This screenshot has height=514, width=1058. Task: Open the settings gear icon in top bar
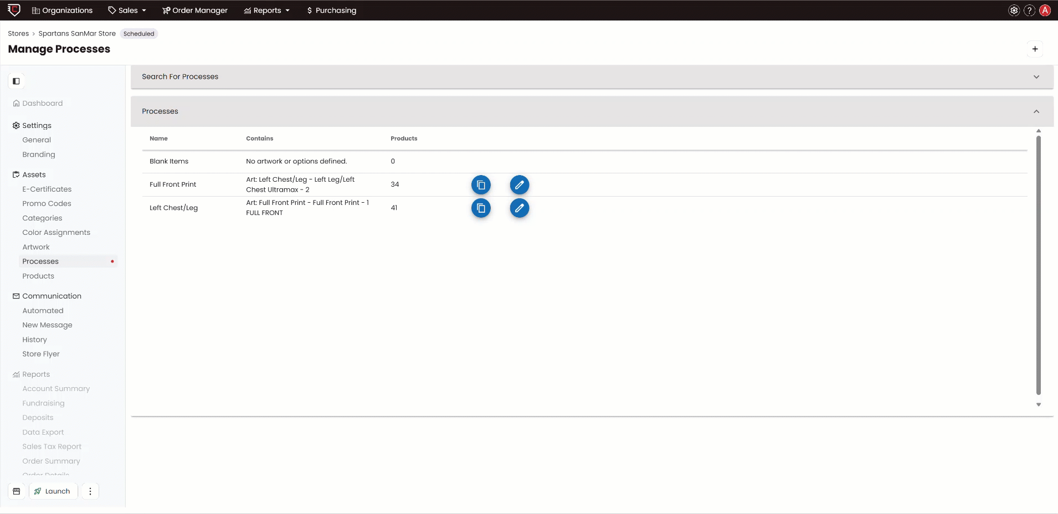coord(1013,10)
